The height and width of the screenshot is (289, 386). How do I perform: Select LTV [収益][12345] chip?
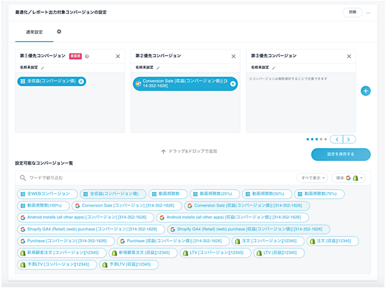(x=279, y=253)
